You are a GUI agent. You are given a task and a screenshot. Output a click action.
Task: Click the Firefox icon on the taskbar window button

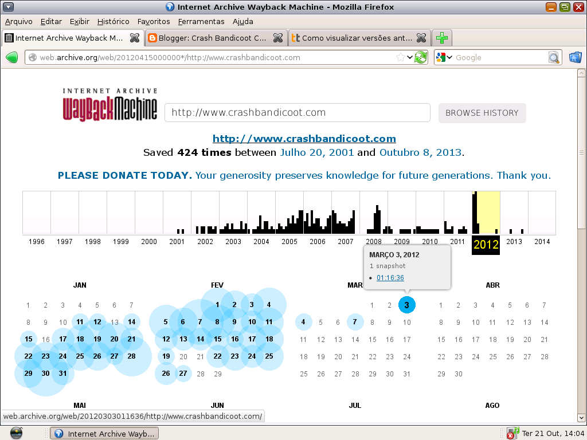coord(59,434)
